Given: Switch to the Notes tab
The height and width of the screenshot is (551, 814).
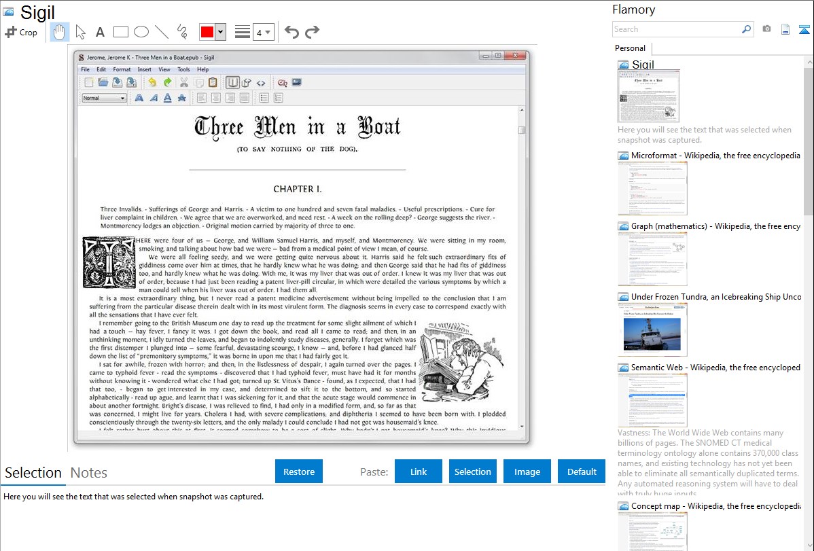Looking at the screenshot, I should pos(89,473).
